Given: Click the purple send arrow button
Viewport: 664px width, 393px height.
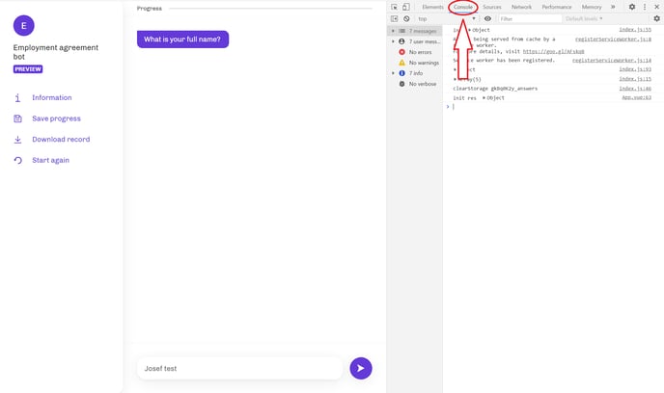Looking at the screenshot, I should [361, 369].
